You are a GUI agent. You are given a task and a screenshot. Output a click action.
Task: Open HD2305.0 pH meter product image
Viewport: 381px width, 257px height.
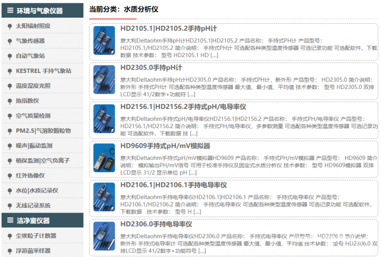pyautogui.click(x=104, y=79)
